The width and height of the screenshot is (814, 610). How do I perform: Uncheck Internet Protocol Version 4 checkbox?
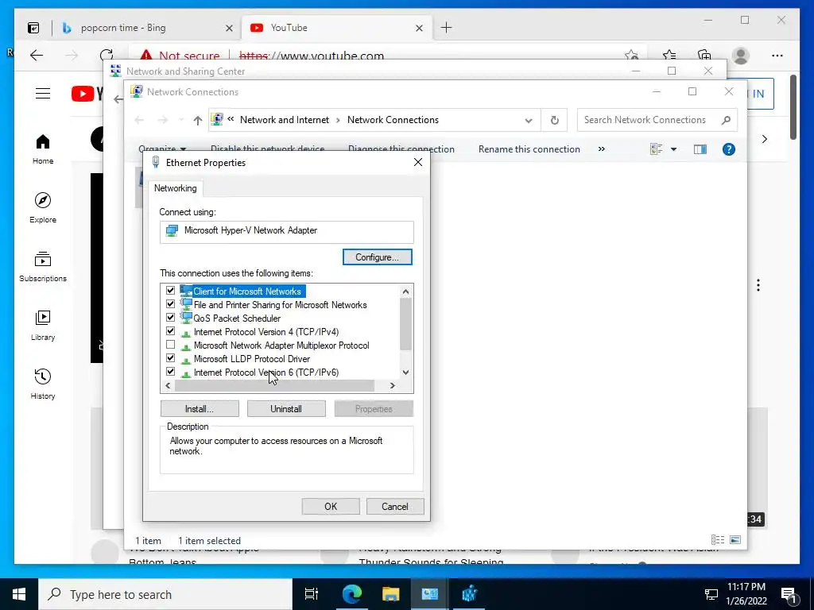[x=170, y=331]
